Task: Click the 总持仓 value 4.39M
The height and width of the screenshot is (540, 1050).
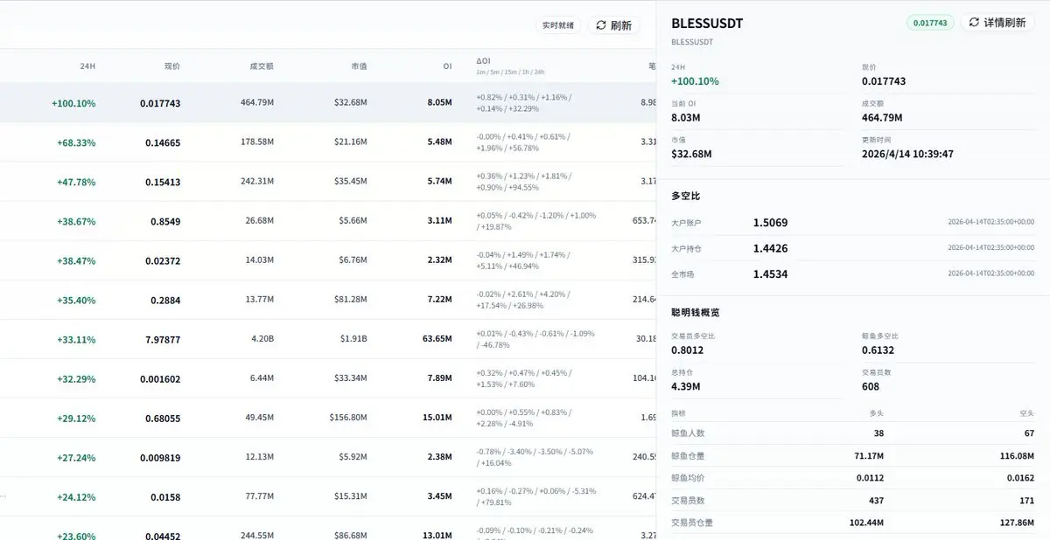Action: [685, 386]
